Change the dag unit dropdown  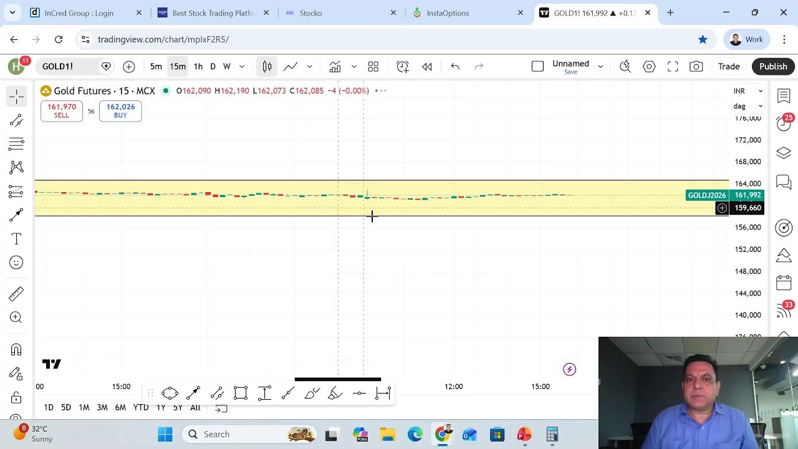click(x=748, y=106)
